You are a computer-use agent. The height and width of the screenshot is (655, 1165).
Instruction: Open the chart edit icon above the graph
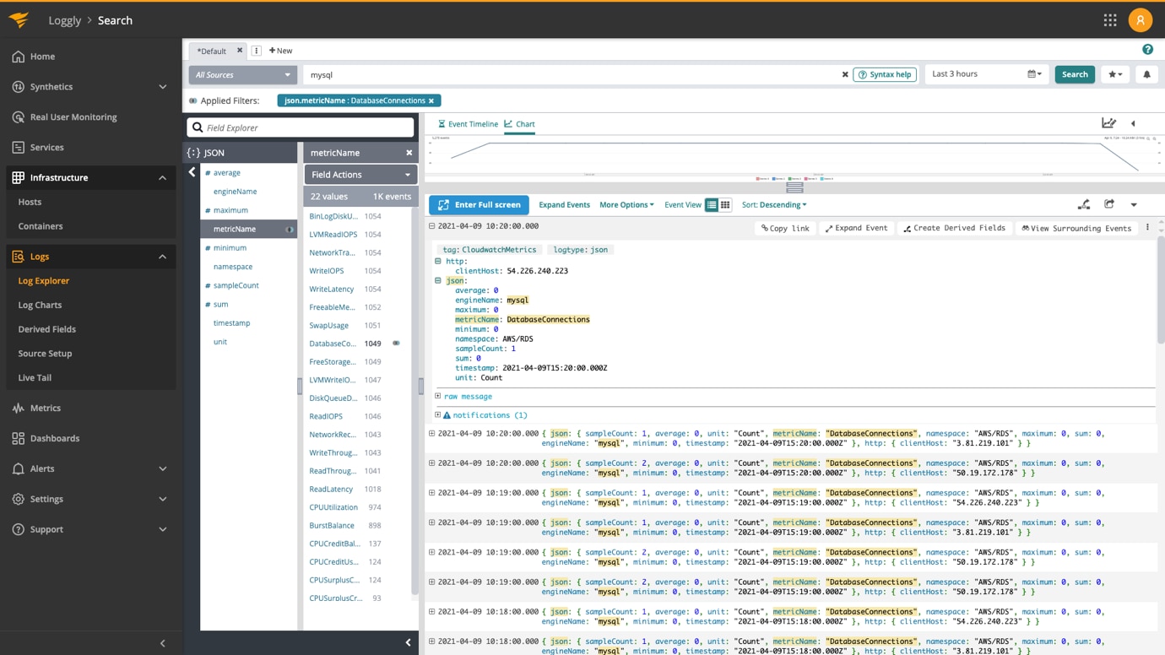(1108, 123)
